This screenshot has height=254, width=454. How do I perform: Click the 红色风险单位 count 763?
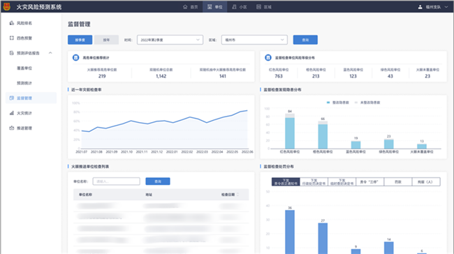pos(279,76)
